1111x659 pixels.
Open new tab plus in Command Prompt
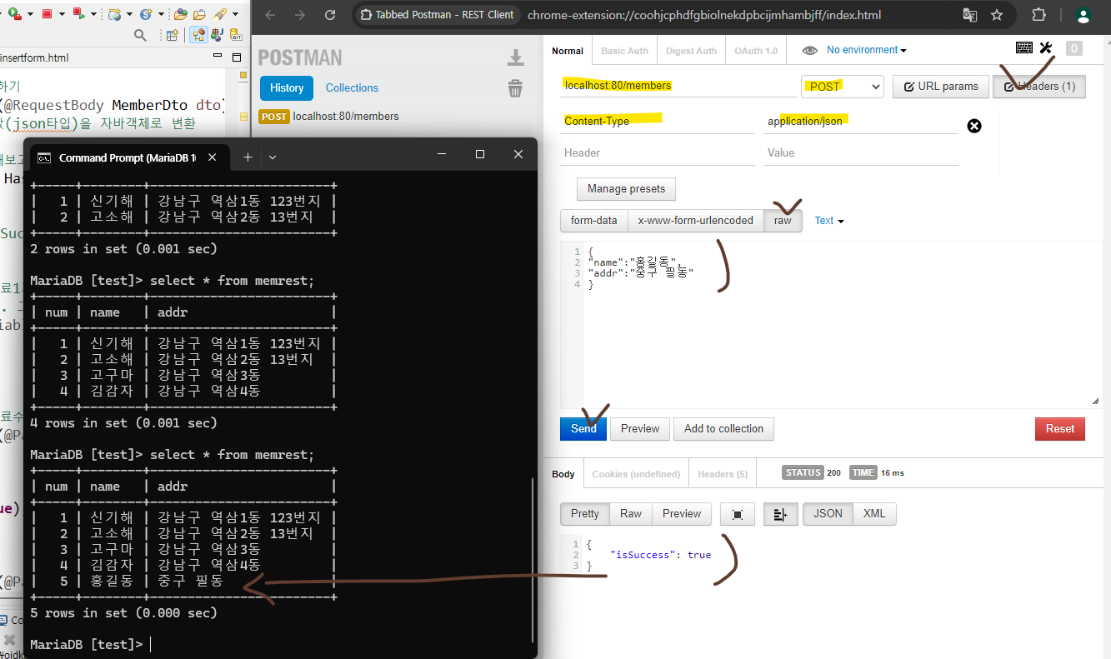coord(248,157)
